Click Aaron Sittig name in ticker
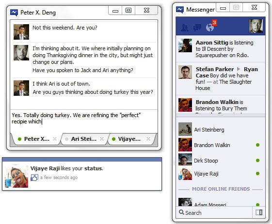 [x=212, y=43]
